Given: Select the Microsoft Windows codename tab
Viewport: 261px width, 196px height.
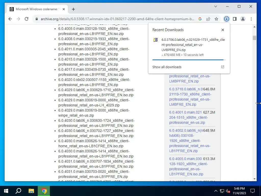Looking at the screenshot, I should click(x=37, y=9).
